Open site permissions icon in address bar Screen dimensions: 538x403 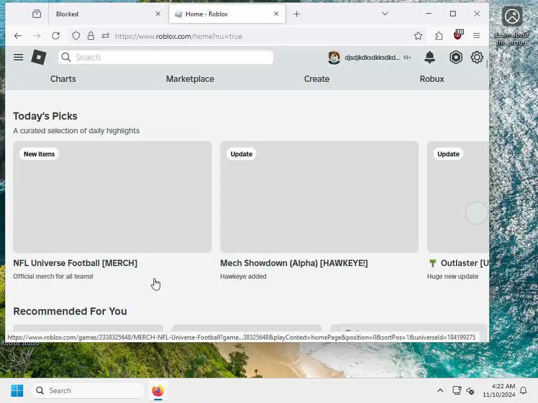pyautogui.click(x=106, y=36)
